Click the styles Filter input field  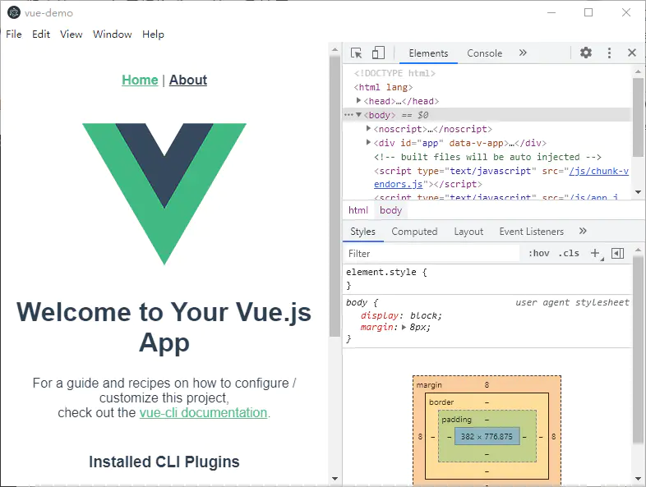tap(431, 254)
